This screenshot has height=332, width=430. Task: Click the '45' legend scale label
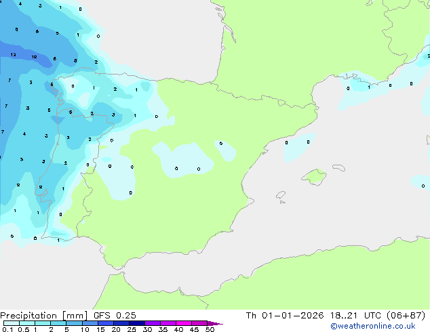[x=194, y=329]
